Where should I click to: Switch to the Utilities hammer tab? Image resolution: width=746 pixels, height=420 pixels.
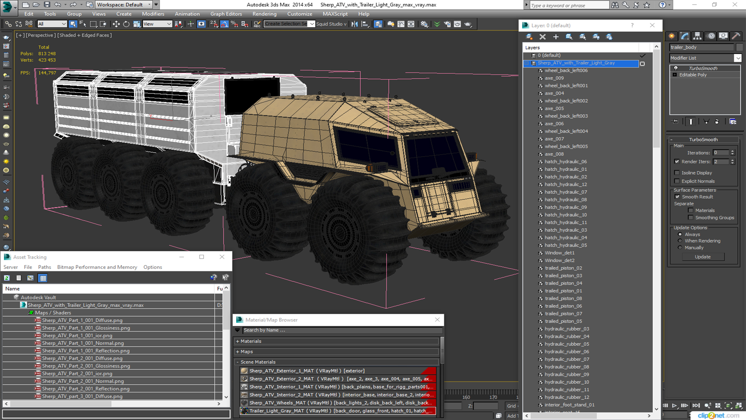click(x=736, y=36)
